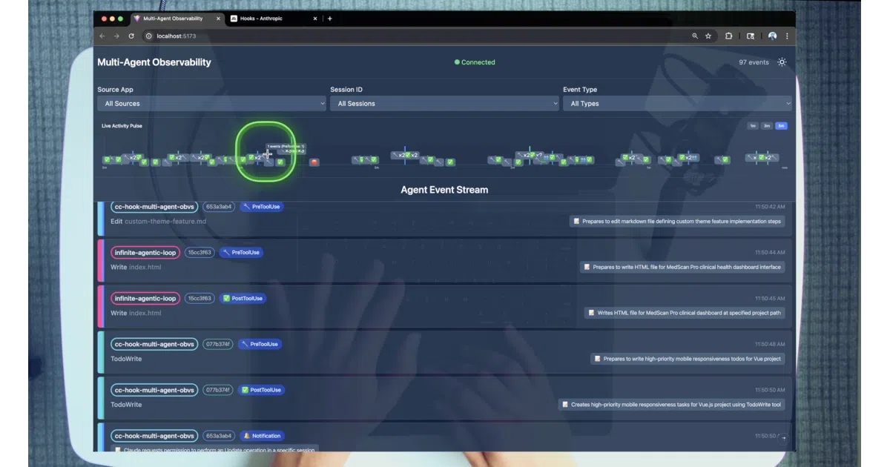Click the 97 events counter
890x467 pixels.
754,62
